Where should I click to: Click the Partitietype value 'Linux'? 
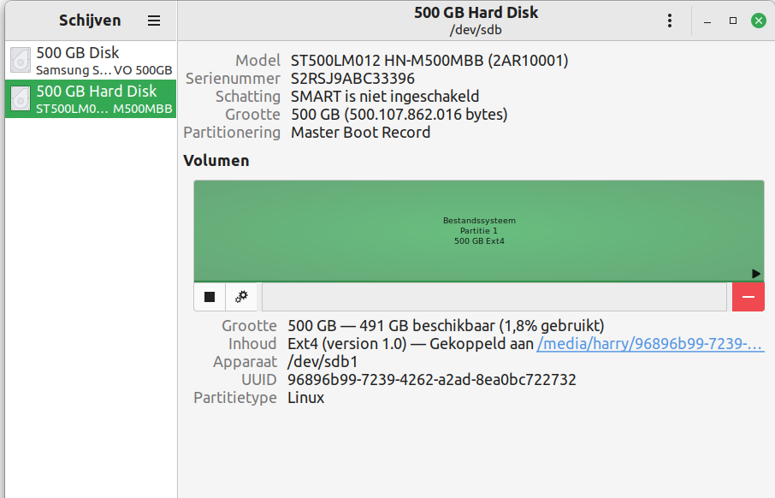(x=306, y=398)
